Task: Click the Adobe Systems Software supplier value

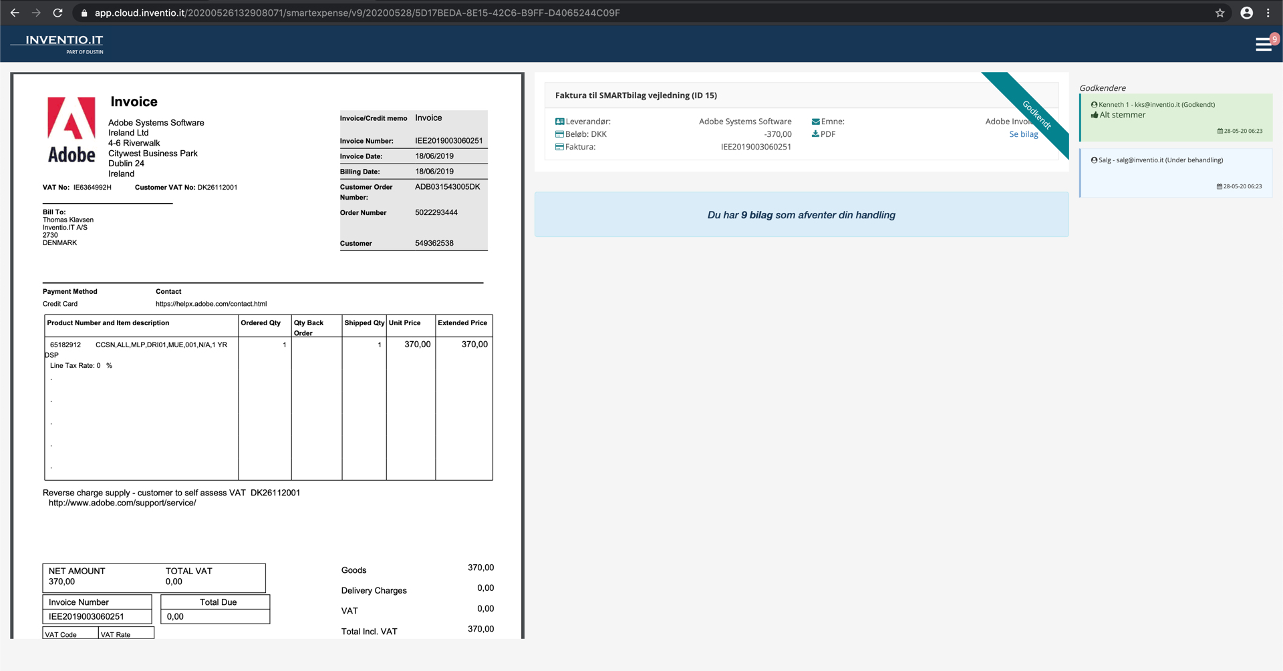Action: (745, 122)
